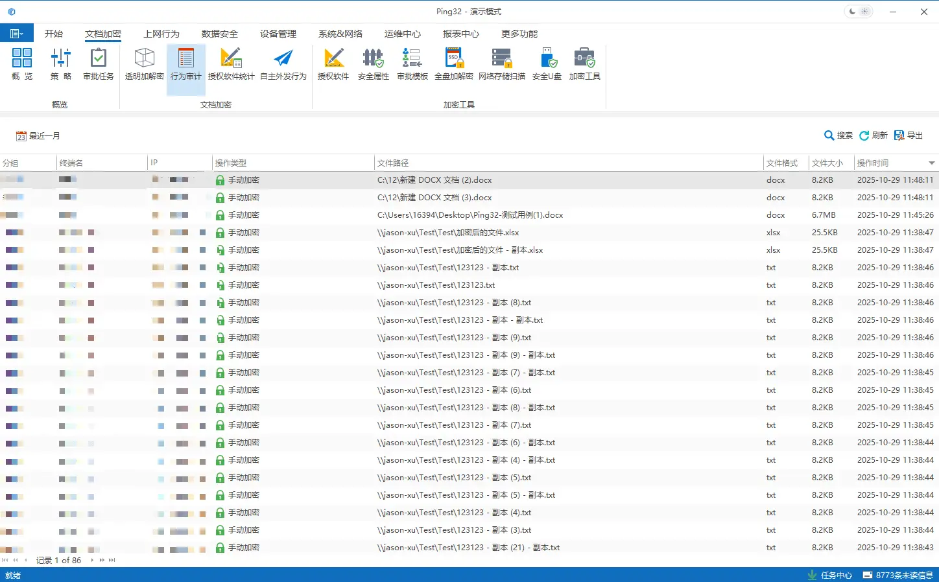Open the 全盘加解密 SSD icon

click(x=454, y=64)
